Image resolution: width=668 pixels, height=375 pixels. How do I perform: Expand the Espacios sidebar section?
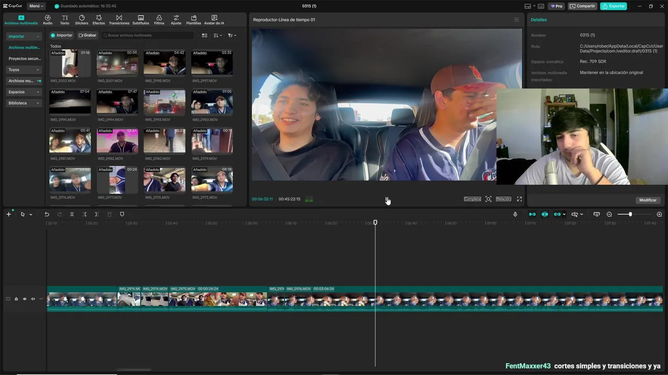pyautogui.click(x=24, y=92)
